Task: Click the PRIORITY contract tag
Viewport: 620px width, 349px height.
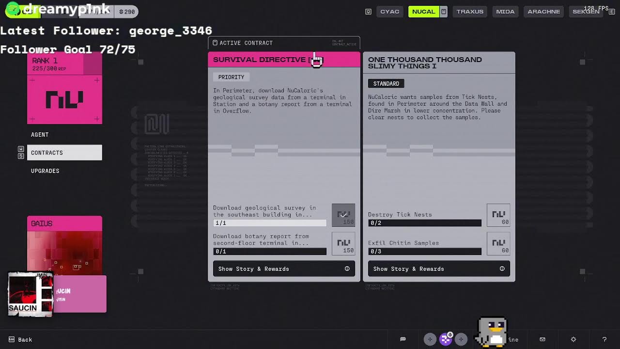Action: (x=231, y=77)
